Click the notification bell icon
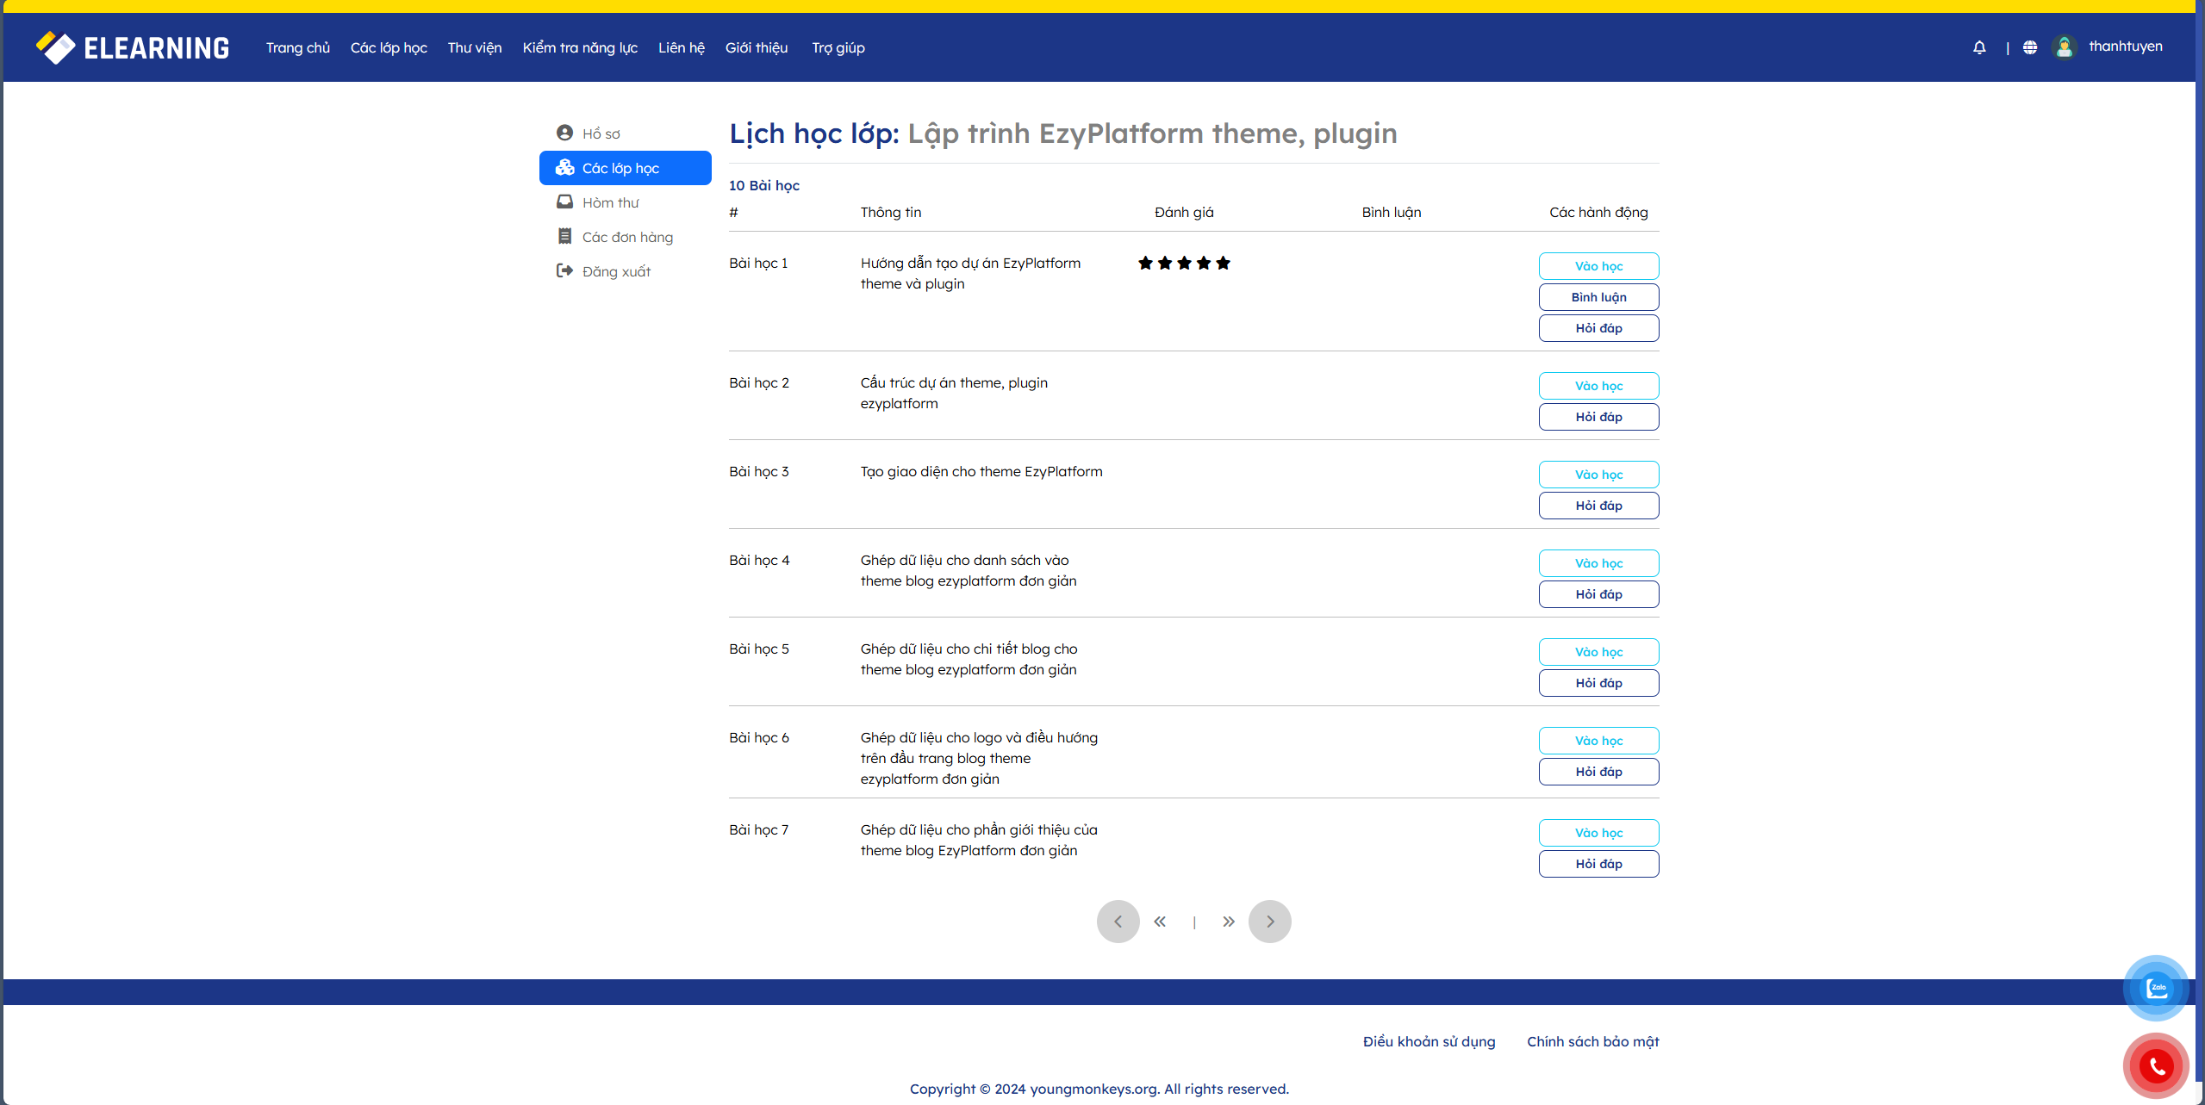 pyautogui.click(x=1979, y=47)
